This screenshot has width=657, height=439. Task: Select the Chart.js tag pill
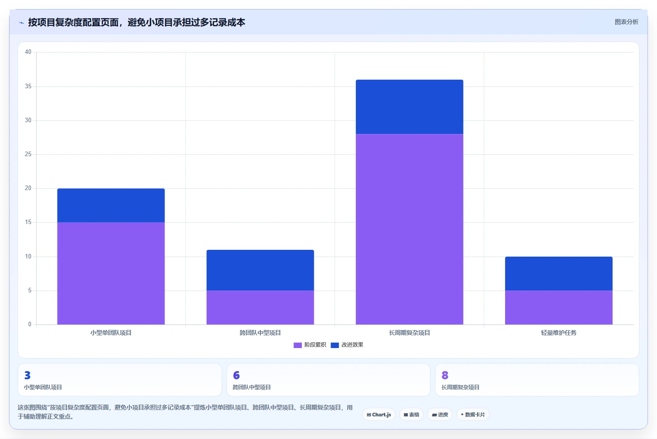point(379,415)
